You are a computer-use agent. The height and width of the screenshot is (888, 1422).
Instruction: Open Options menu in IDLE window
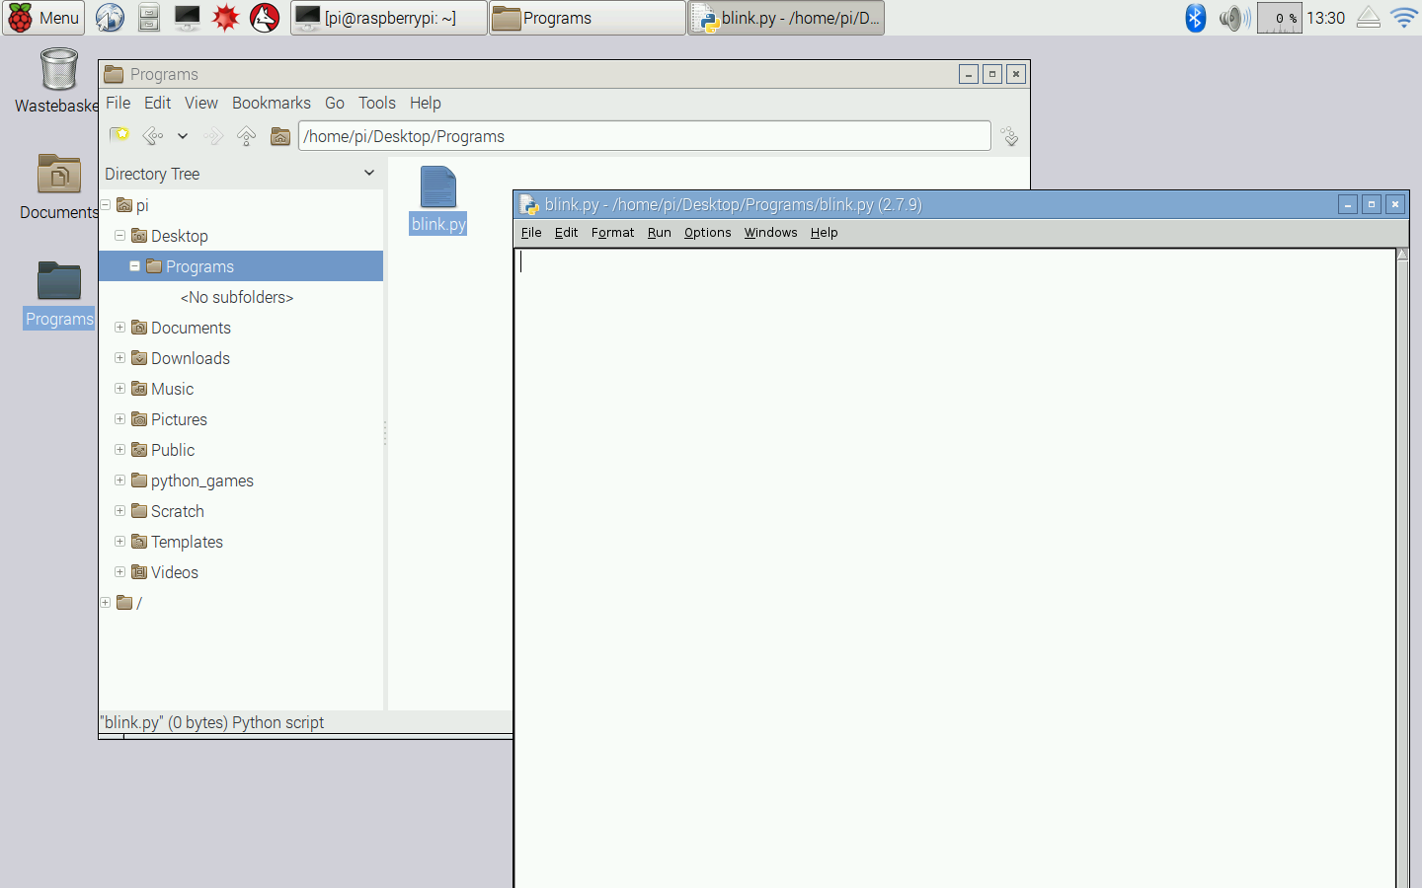tap(707, 233)
